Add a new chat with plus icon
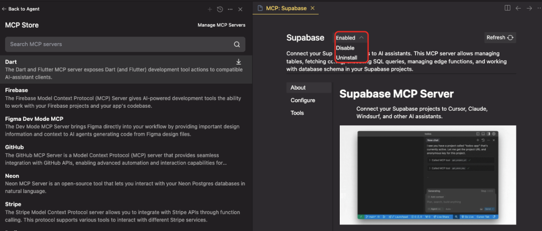 click(209, 10)
